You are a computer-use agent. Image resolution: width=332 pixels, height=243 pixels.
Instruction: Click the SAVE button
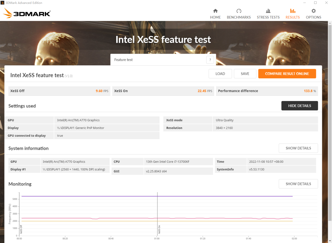pyautogui.click(x=245, y=74)
